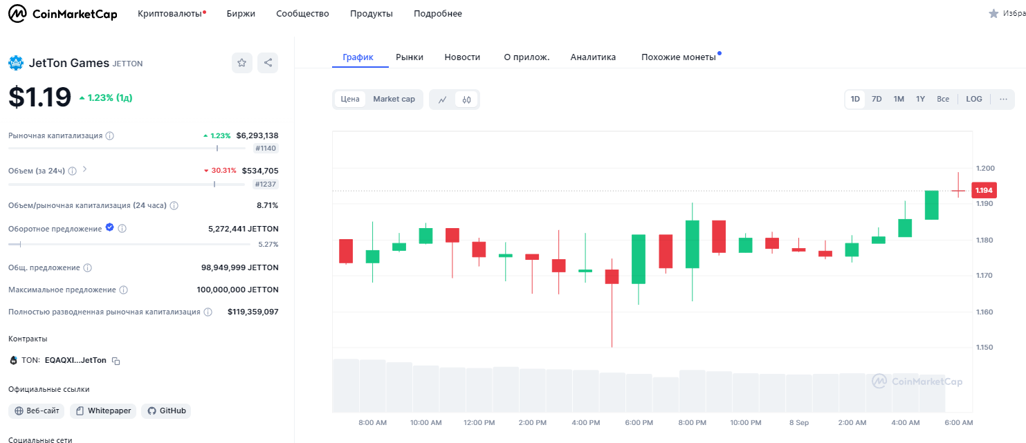Select the 7D time range

click(x=877, y=100)
